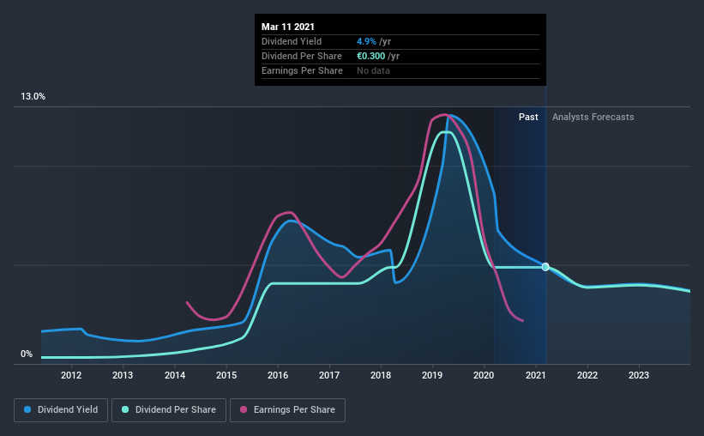704x436 pixels.
Task: Select the 2023 axis label
Action: point(639,375)
